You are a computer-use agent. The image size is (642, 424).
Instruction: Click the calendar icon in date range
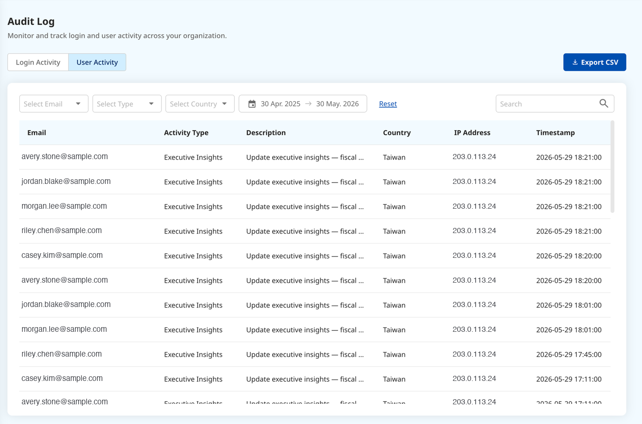252,104
